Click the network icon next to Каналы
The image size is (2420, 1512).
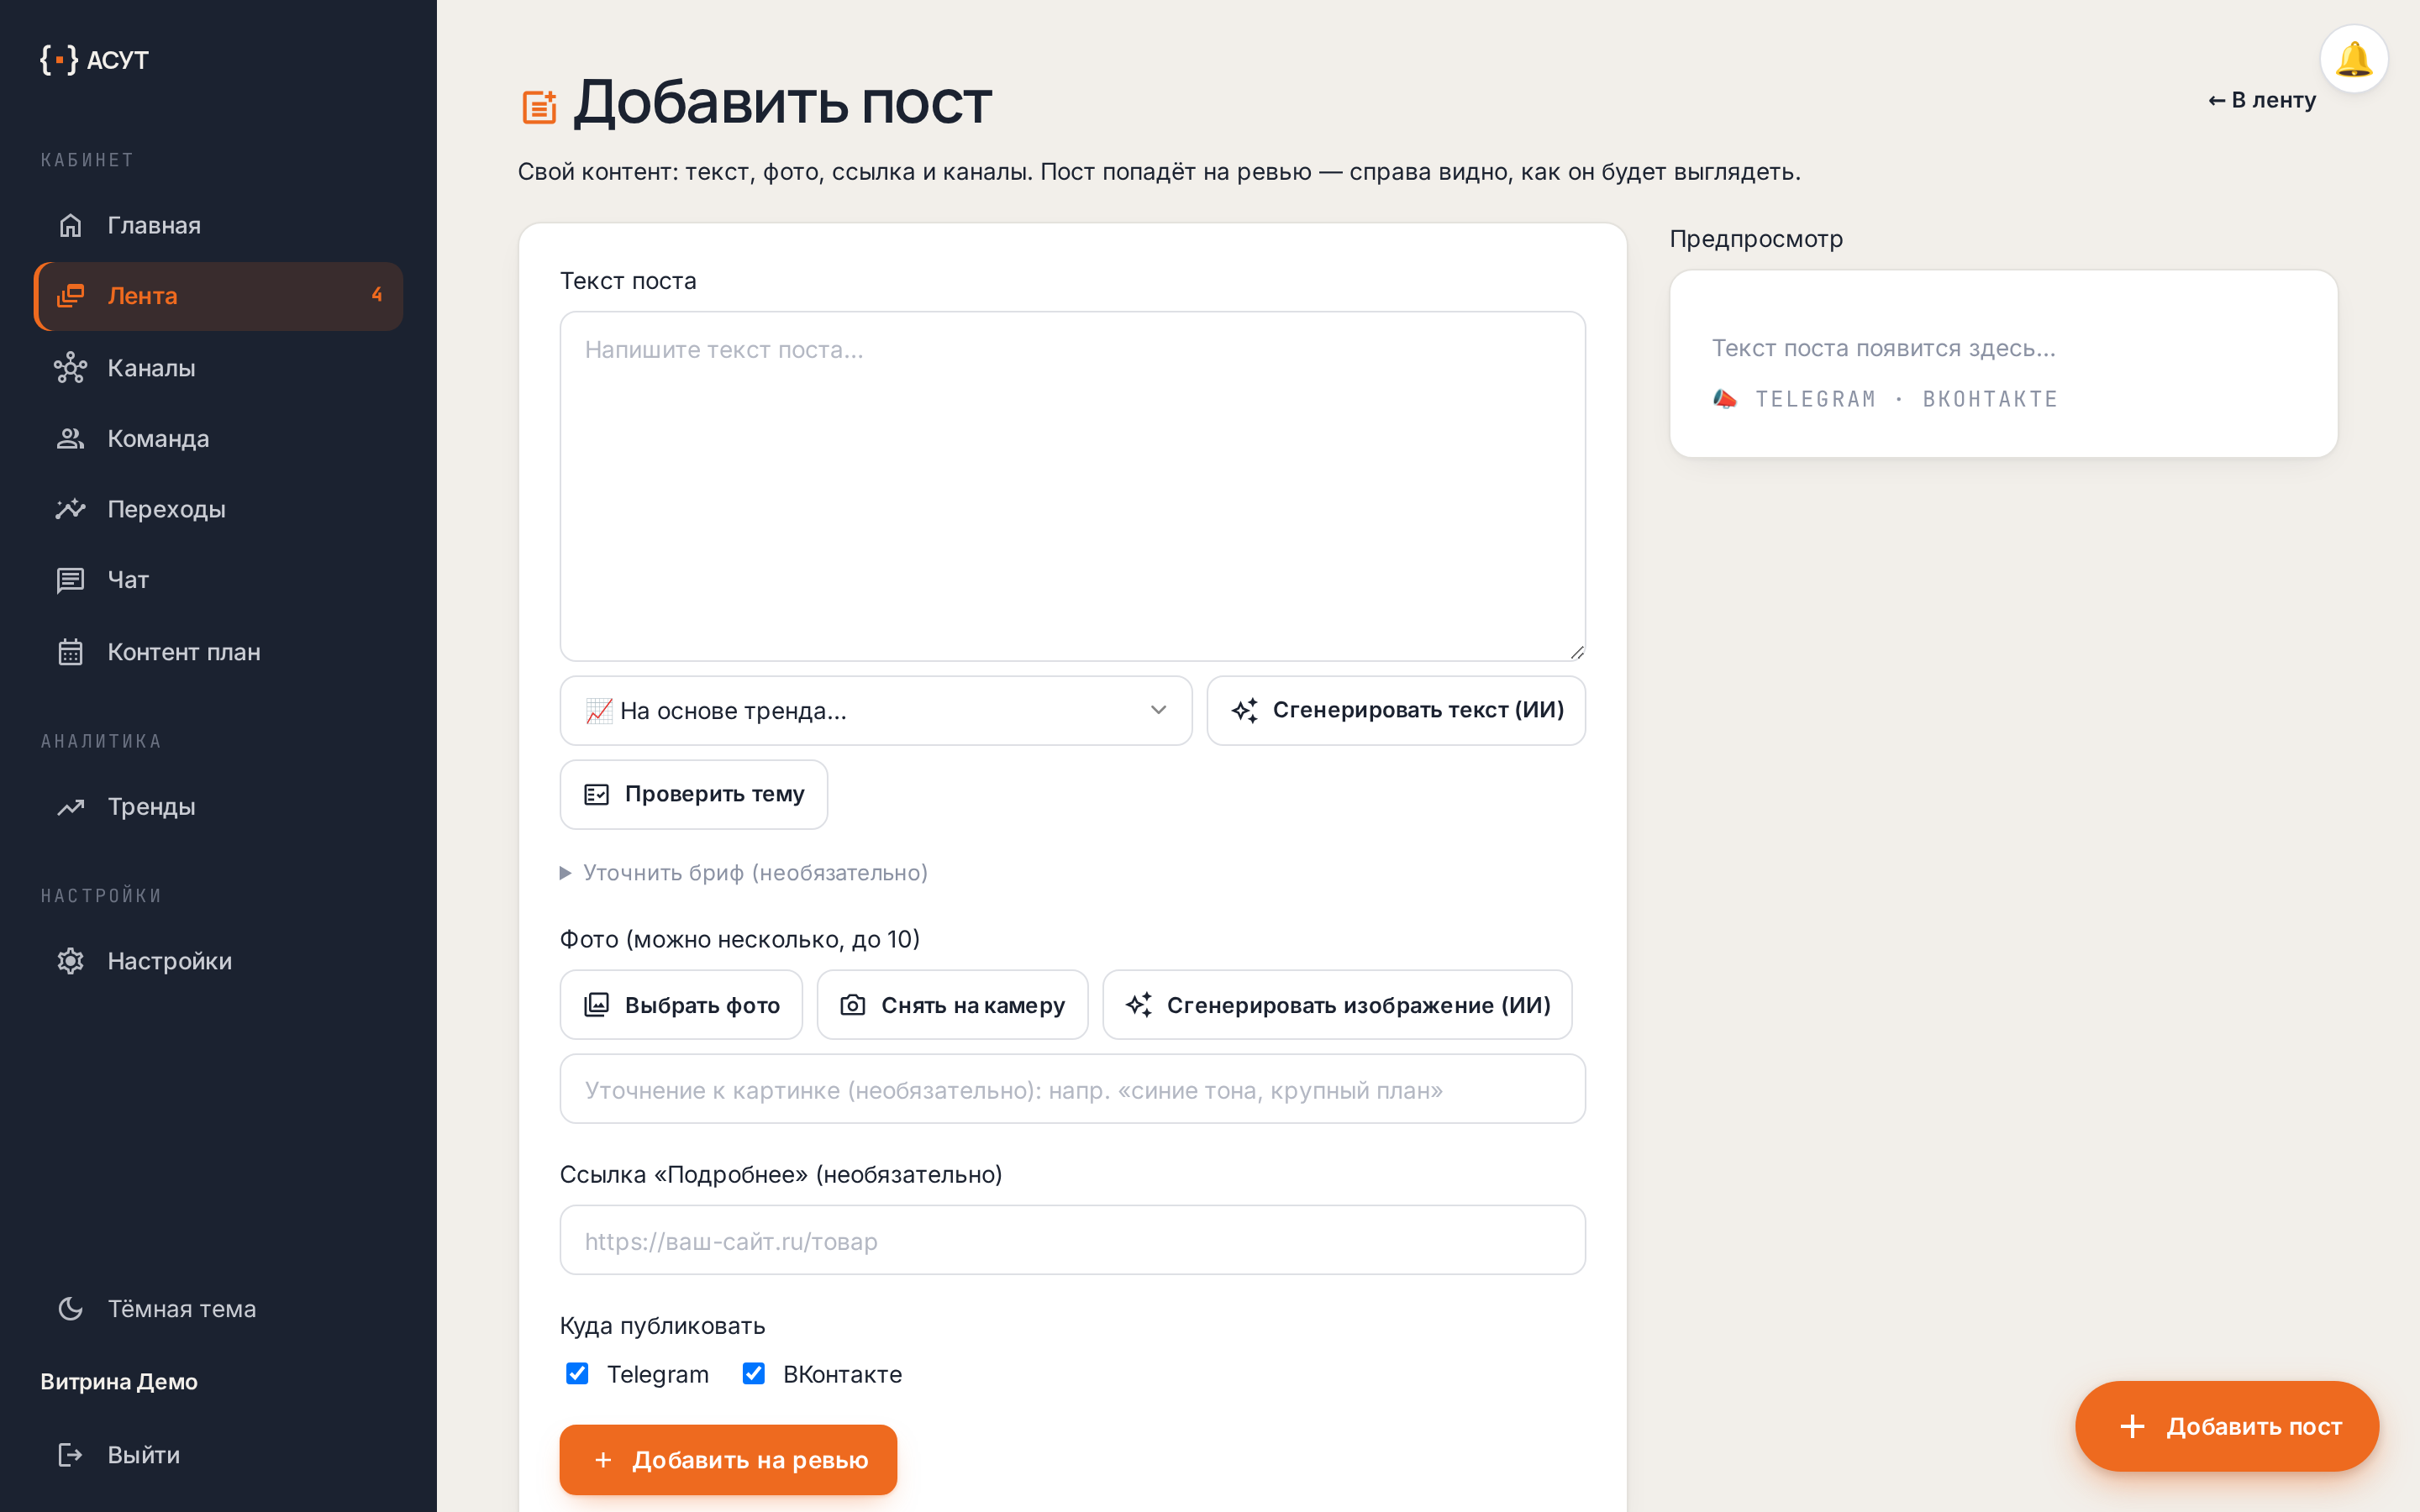click(70, 368)
